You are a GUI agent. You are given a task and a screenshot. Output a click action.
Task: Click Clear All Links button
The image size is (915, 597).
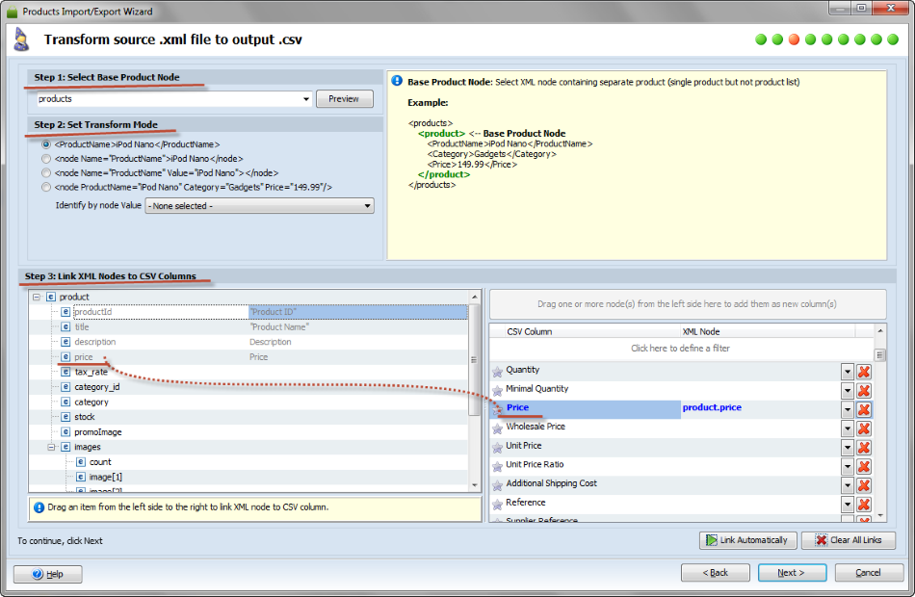tap(849, 540)
